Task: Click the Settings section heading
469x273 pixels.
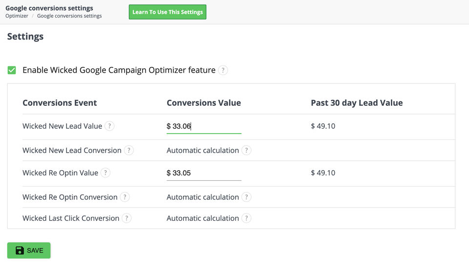Action: (25, 37)
